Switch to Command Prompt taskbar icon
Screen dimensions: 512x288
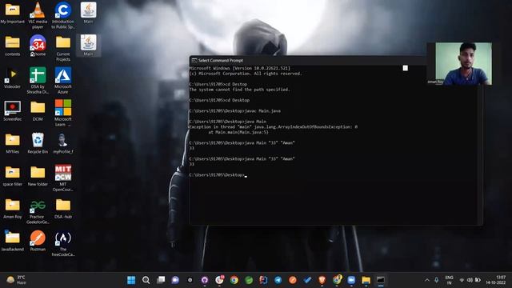[381, 280]
